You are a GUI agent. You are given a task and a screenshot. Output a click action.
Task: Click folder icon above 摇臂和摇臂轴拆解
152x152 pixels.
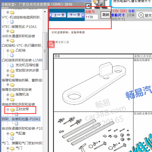coord(12,75)
